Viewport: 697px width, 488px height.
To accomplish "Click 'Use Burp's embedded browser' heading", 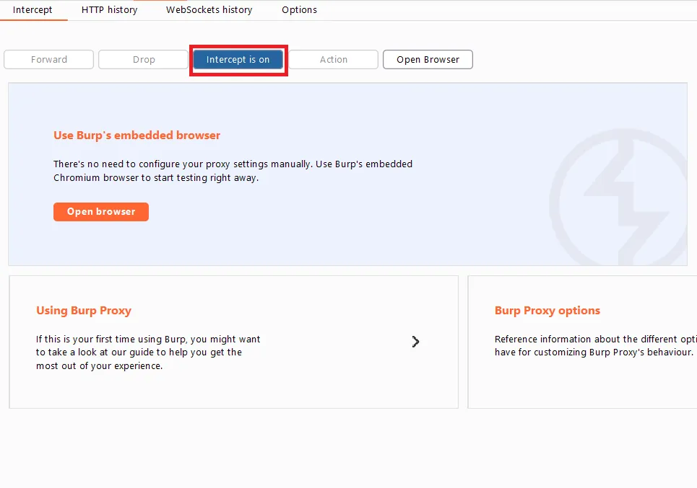I will [x=137, y=136].
